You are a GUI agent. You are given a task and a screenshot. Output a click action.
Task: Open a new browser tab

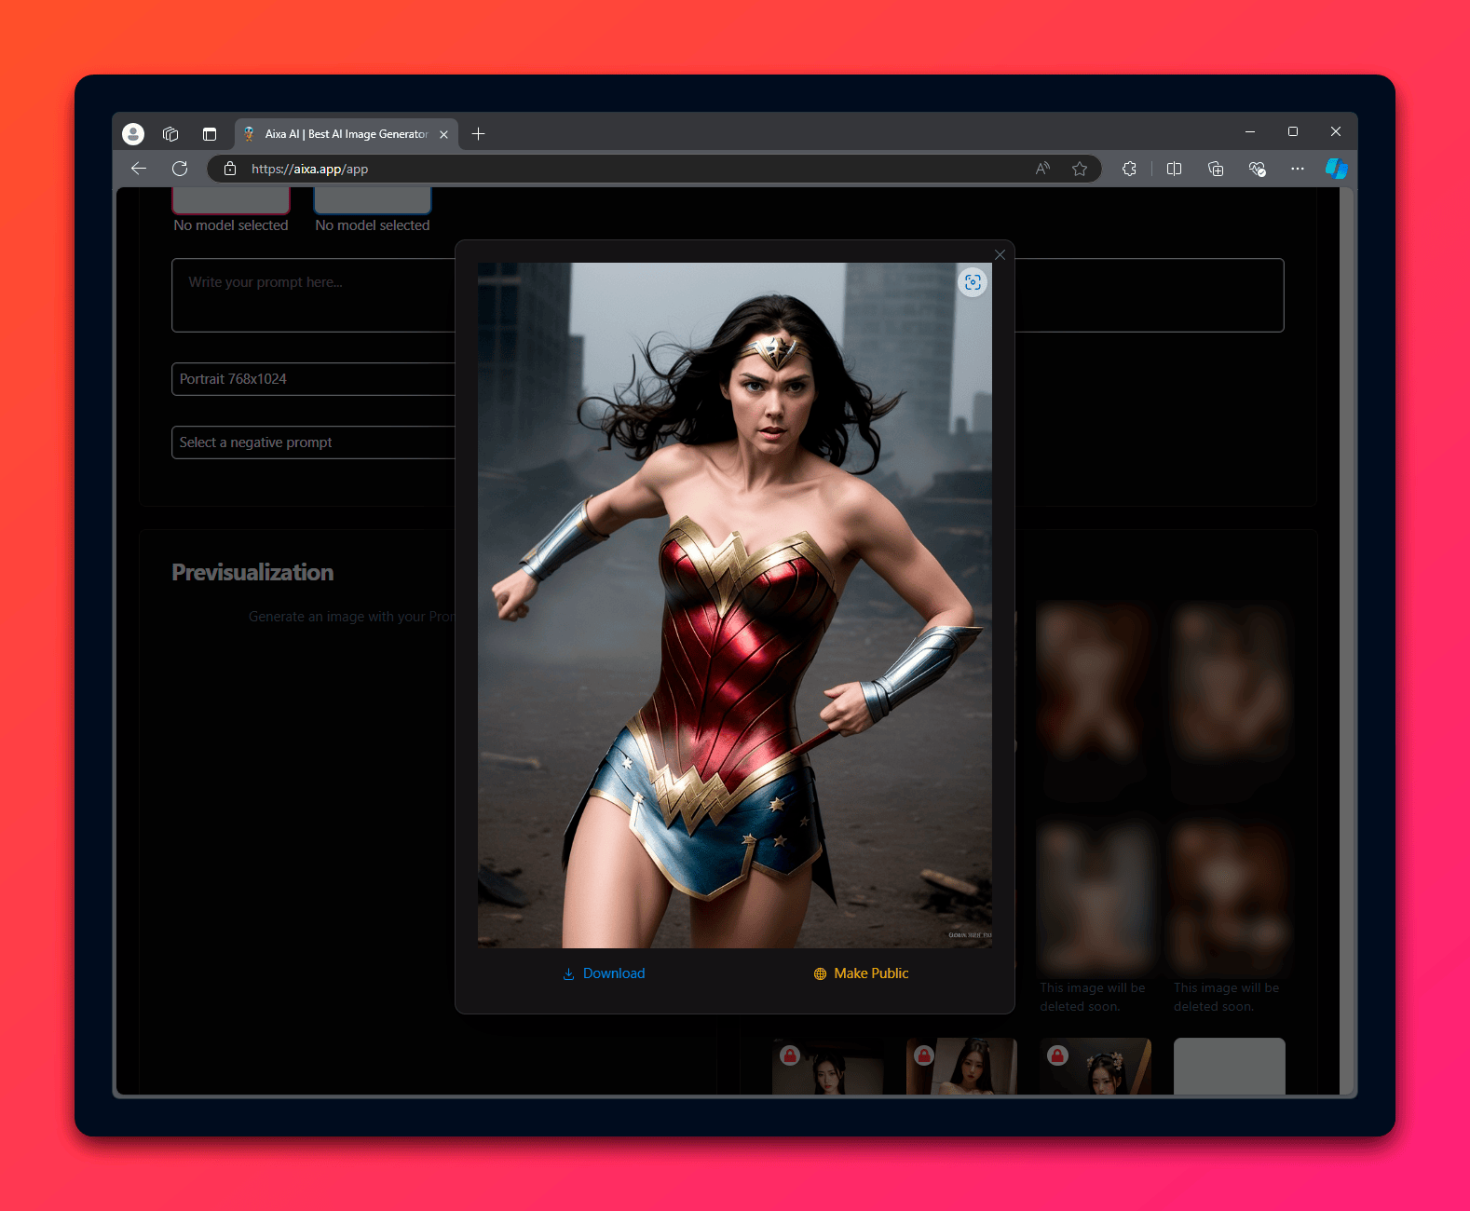click(479, 134)
